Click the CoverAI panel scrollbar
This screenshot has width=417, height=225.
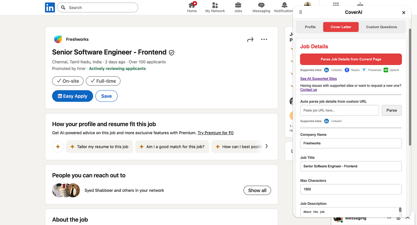[410, 89]
